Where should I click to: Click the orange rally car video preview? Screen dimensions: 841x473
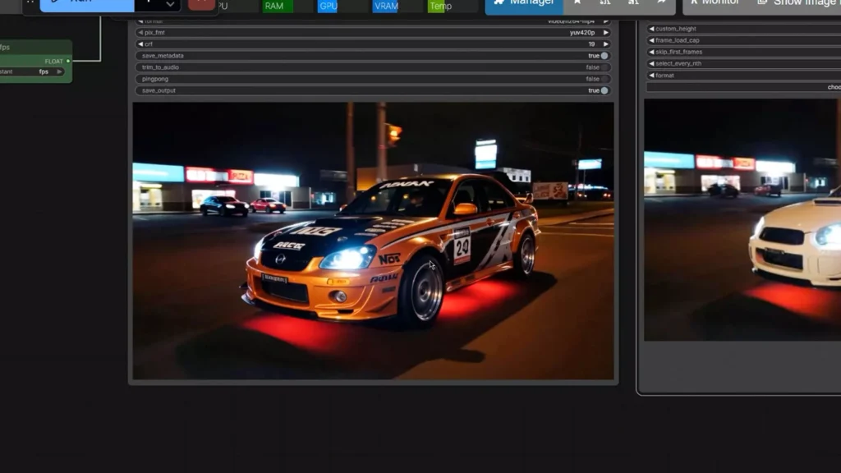coord(374,241)
